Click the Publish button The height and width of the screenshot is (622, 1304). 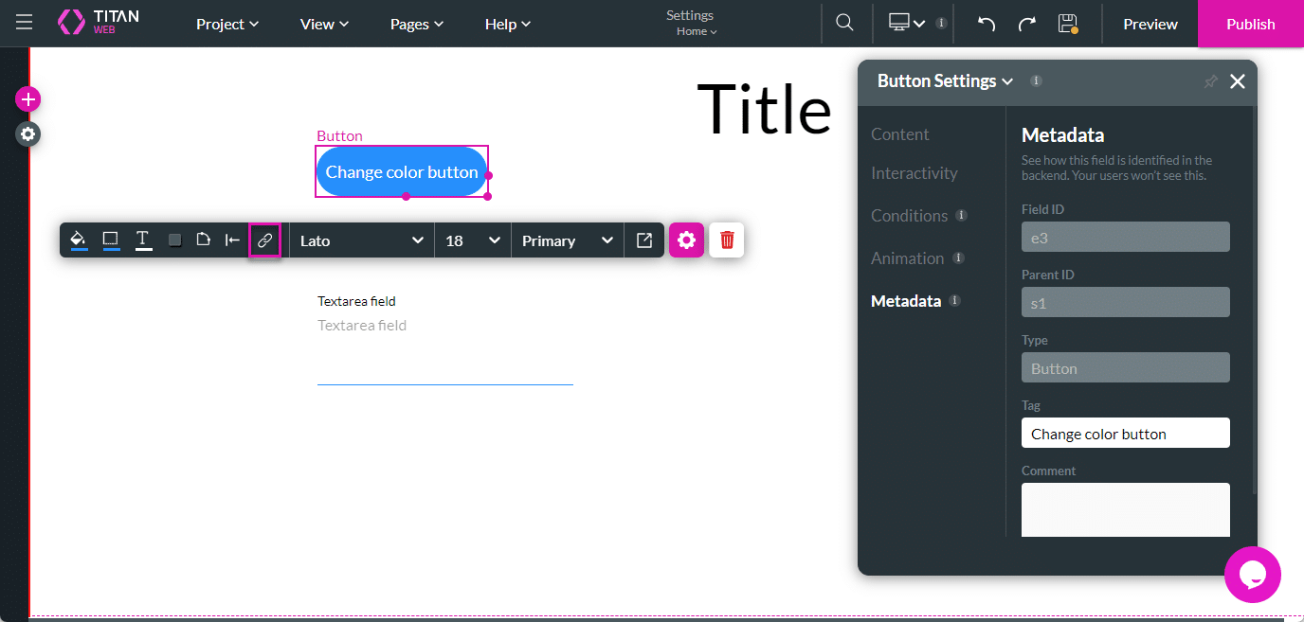click(x=1249, y=24)
